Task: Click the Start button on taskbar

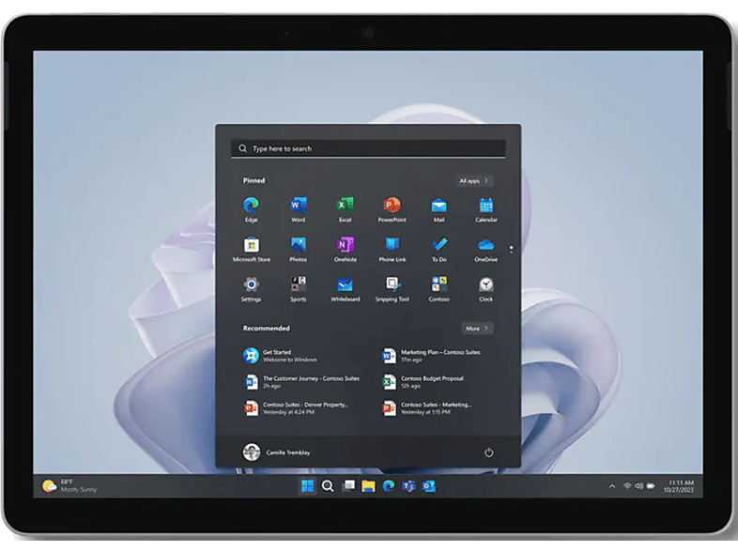Action: click(307, 485)
